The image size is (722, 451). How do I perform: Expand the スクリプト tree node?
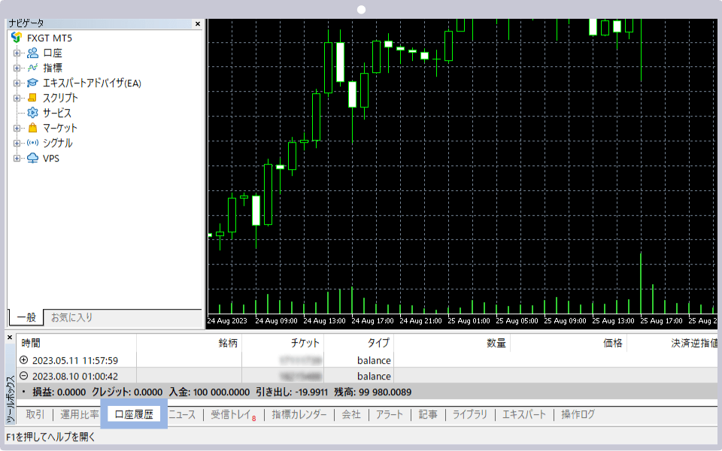pyautogui.click(x=17, y=98)
